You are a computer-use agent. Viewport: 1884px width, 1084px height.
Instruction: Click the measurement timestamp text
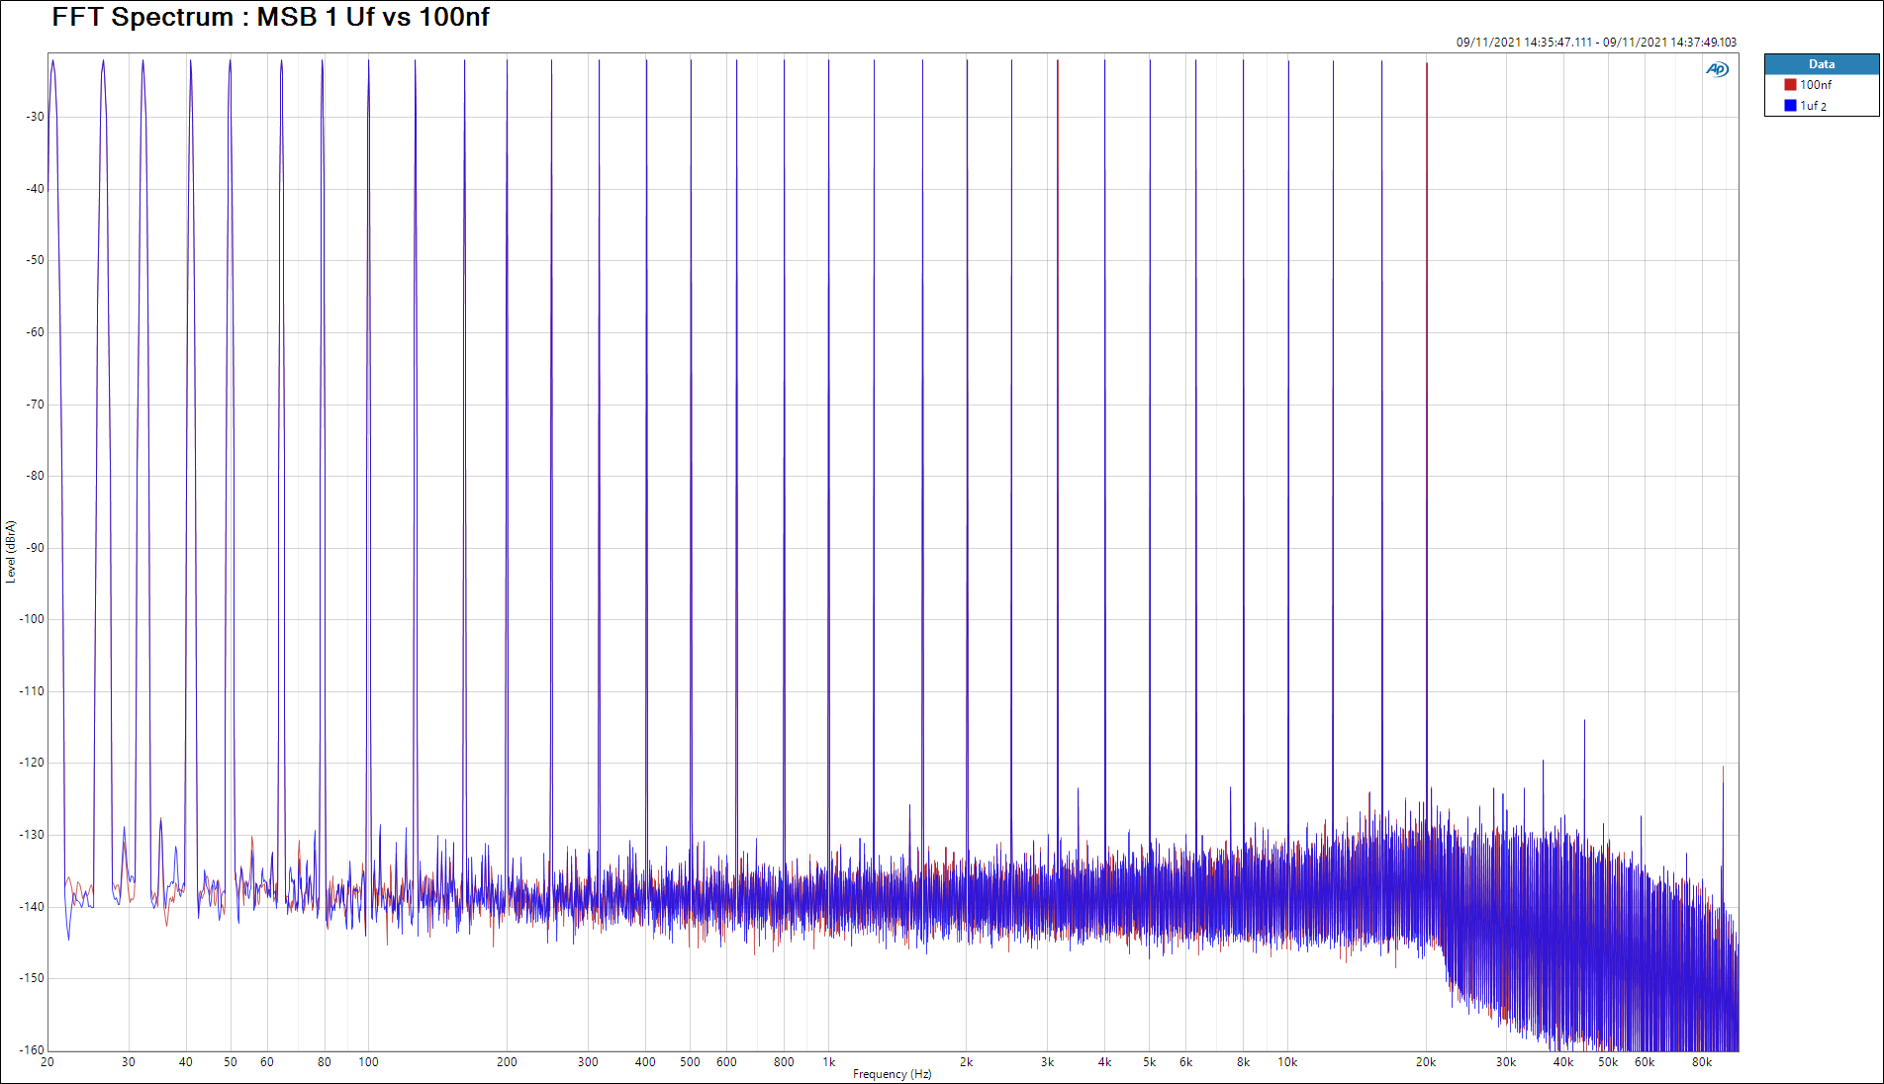(x=1595, y=43)
